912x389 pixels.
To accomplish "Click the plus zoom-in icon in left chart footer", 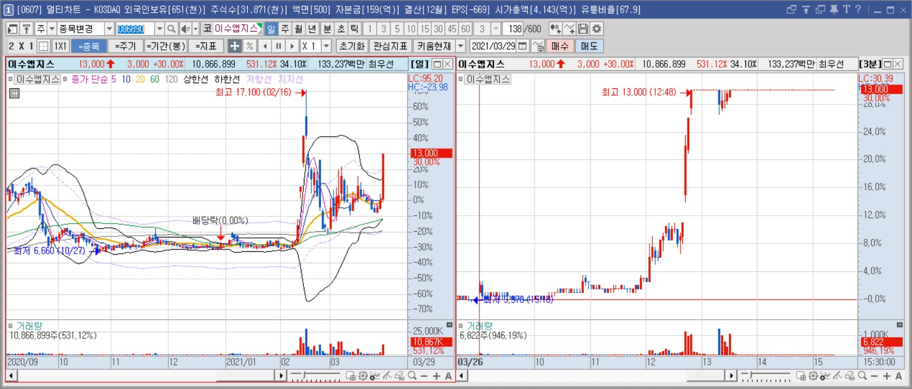I will (x=436, y=376).
